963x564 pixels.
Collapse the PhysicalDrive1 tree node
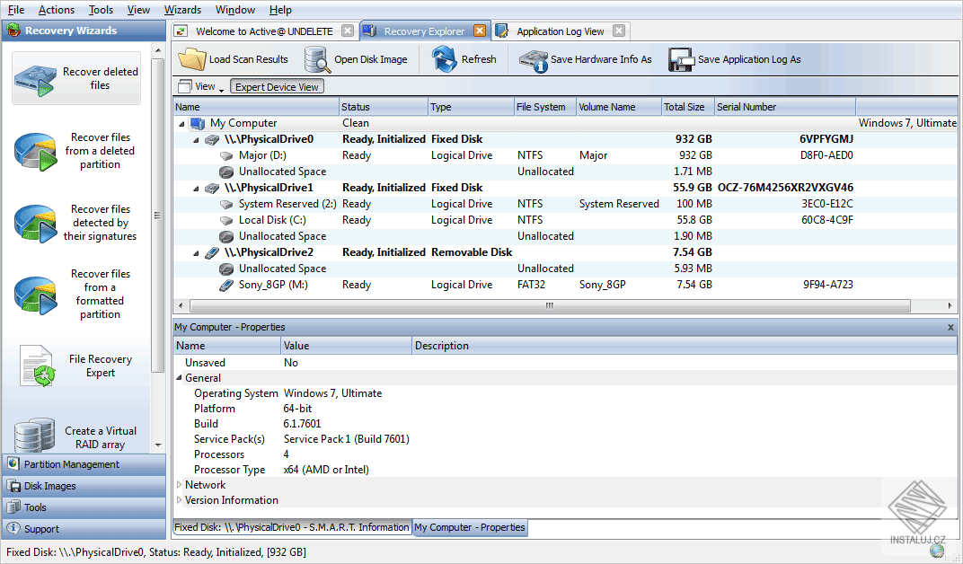(x=197, y=189)
